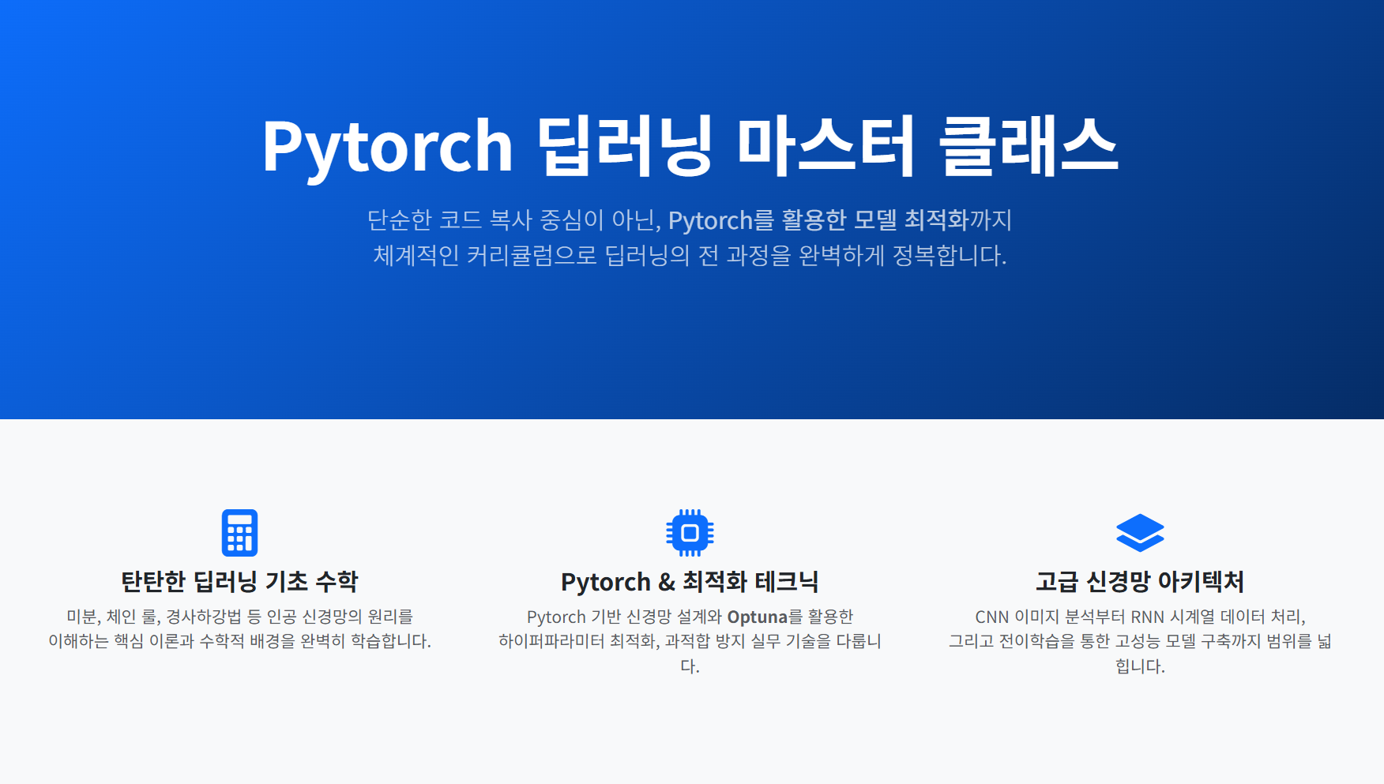Click the line starting with 이해하는 핵심 이론과
The image size is (1384, 784).
point(239,641)
